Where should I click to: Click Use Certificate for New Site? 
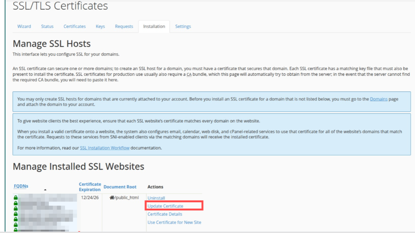pos(174,222)
